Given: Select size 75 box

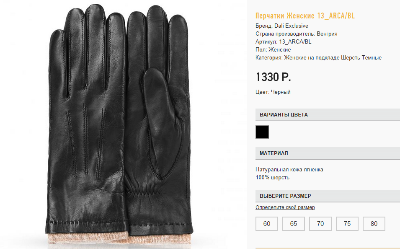Looking at the screenshot, I should (347, 224).
